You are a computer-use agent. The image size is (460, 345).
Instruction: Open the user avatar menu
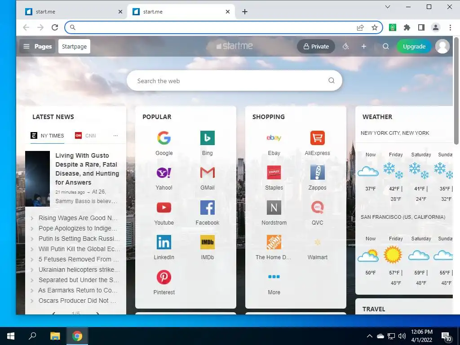442,46
